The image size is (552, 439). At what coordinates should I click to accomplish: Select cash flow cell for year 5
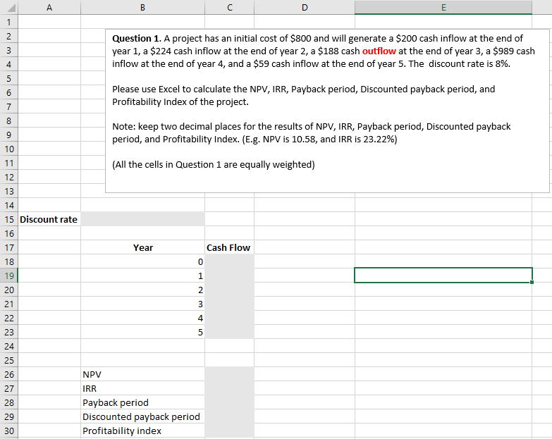230,332
